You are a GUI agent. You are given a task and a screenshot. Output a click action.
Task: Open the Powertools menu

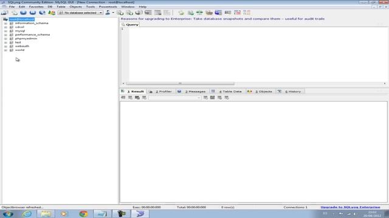tap(108, 7)
